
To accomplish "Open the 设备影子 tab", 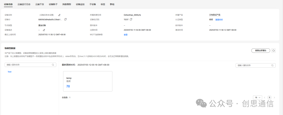I will pos(53,4).
